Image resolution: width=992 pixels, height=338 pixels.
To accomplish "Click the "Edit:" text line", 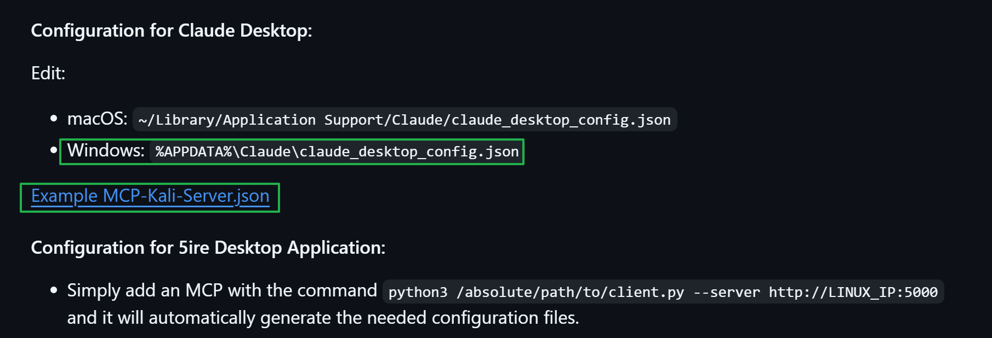I will tap(48, 73).
